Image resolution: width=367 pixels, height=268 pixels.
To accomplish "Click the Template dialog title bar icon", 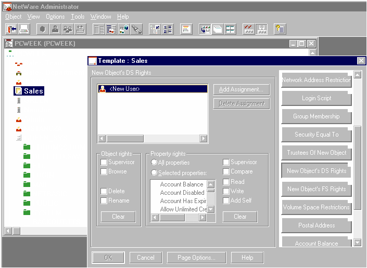I will point(92,61).
